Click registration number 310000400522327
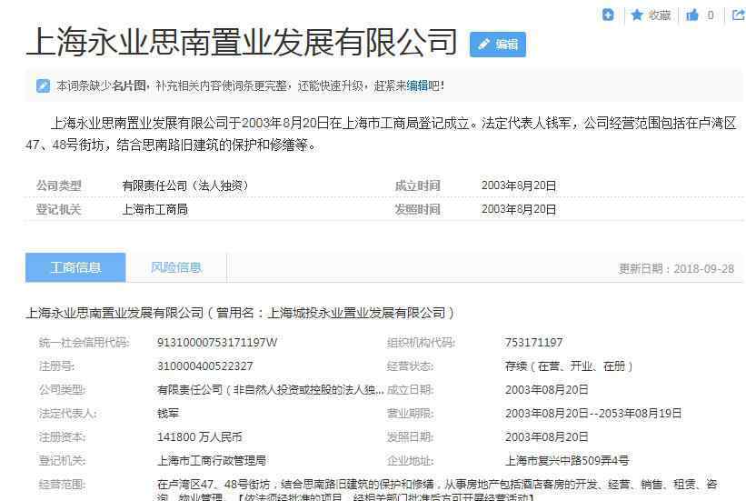This screenshot has height=501, width=746. pos(205,366)
